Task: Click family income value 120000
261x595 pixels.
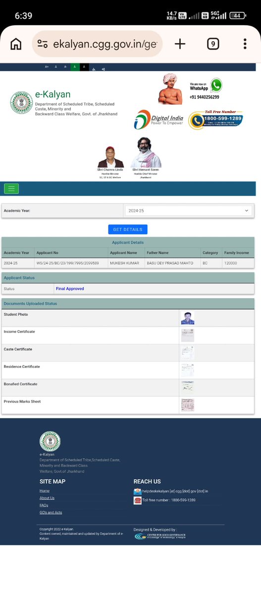Action: [x=230, y=263]
